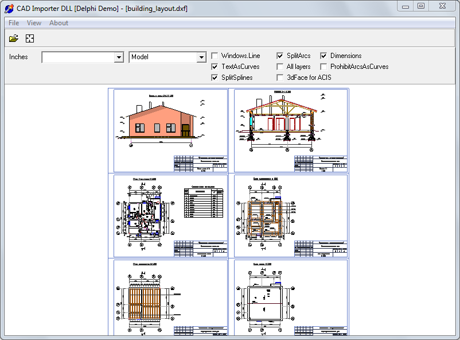Uncheck the SplitArcs checkbox

point(280,56)
